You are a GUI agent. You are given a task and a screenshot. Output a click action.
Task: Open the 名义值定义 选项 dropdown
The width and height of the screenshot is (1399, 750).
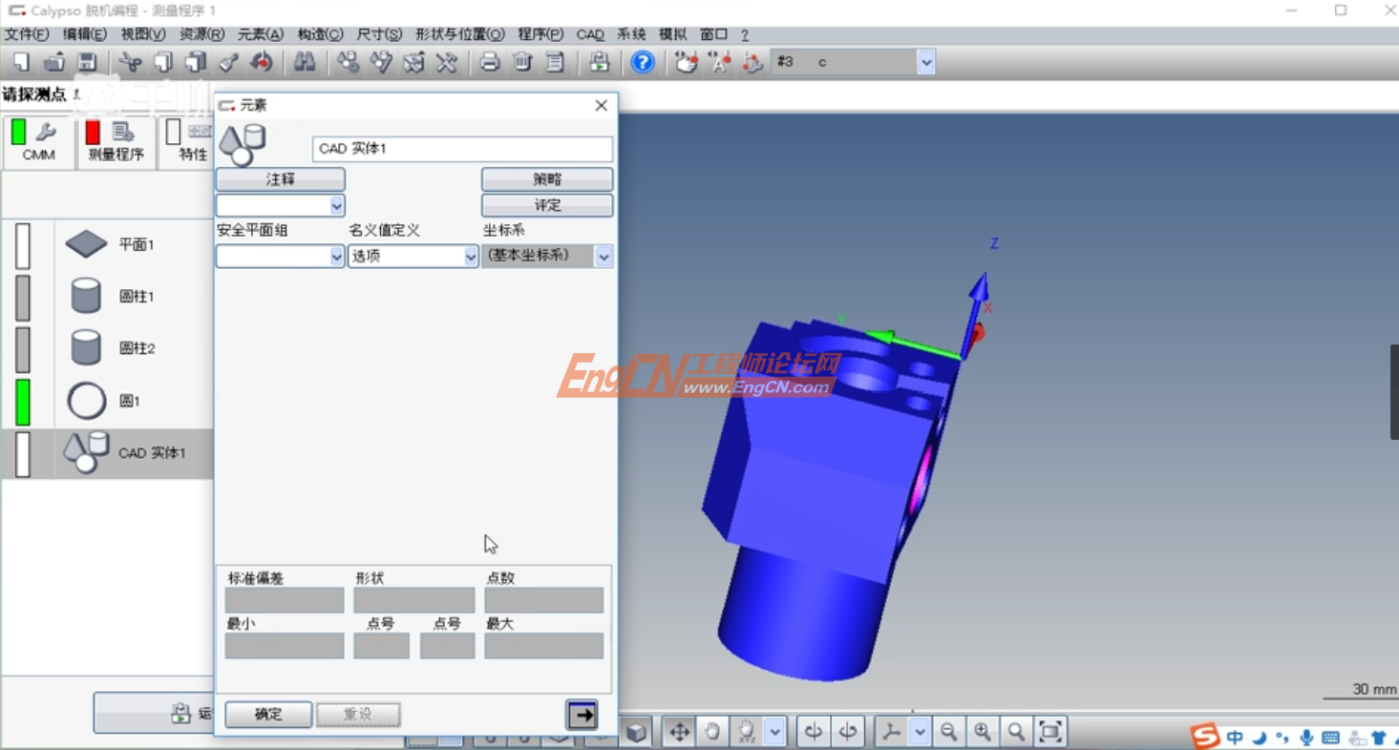pos(413,256)
